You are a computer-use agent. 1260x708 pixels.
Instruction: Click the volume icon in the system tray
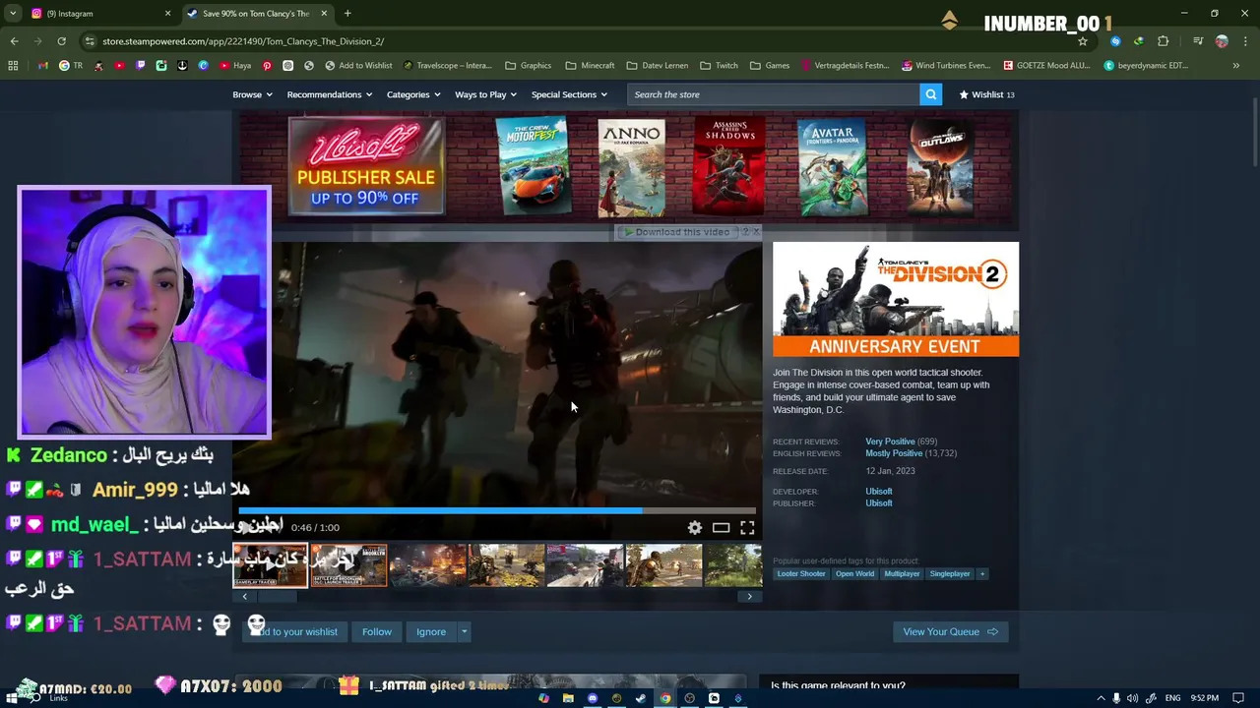1132,698
